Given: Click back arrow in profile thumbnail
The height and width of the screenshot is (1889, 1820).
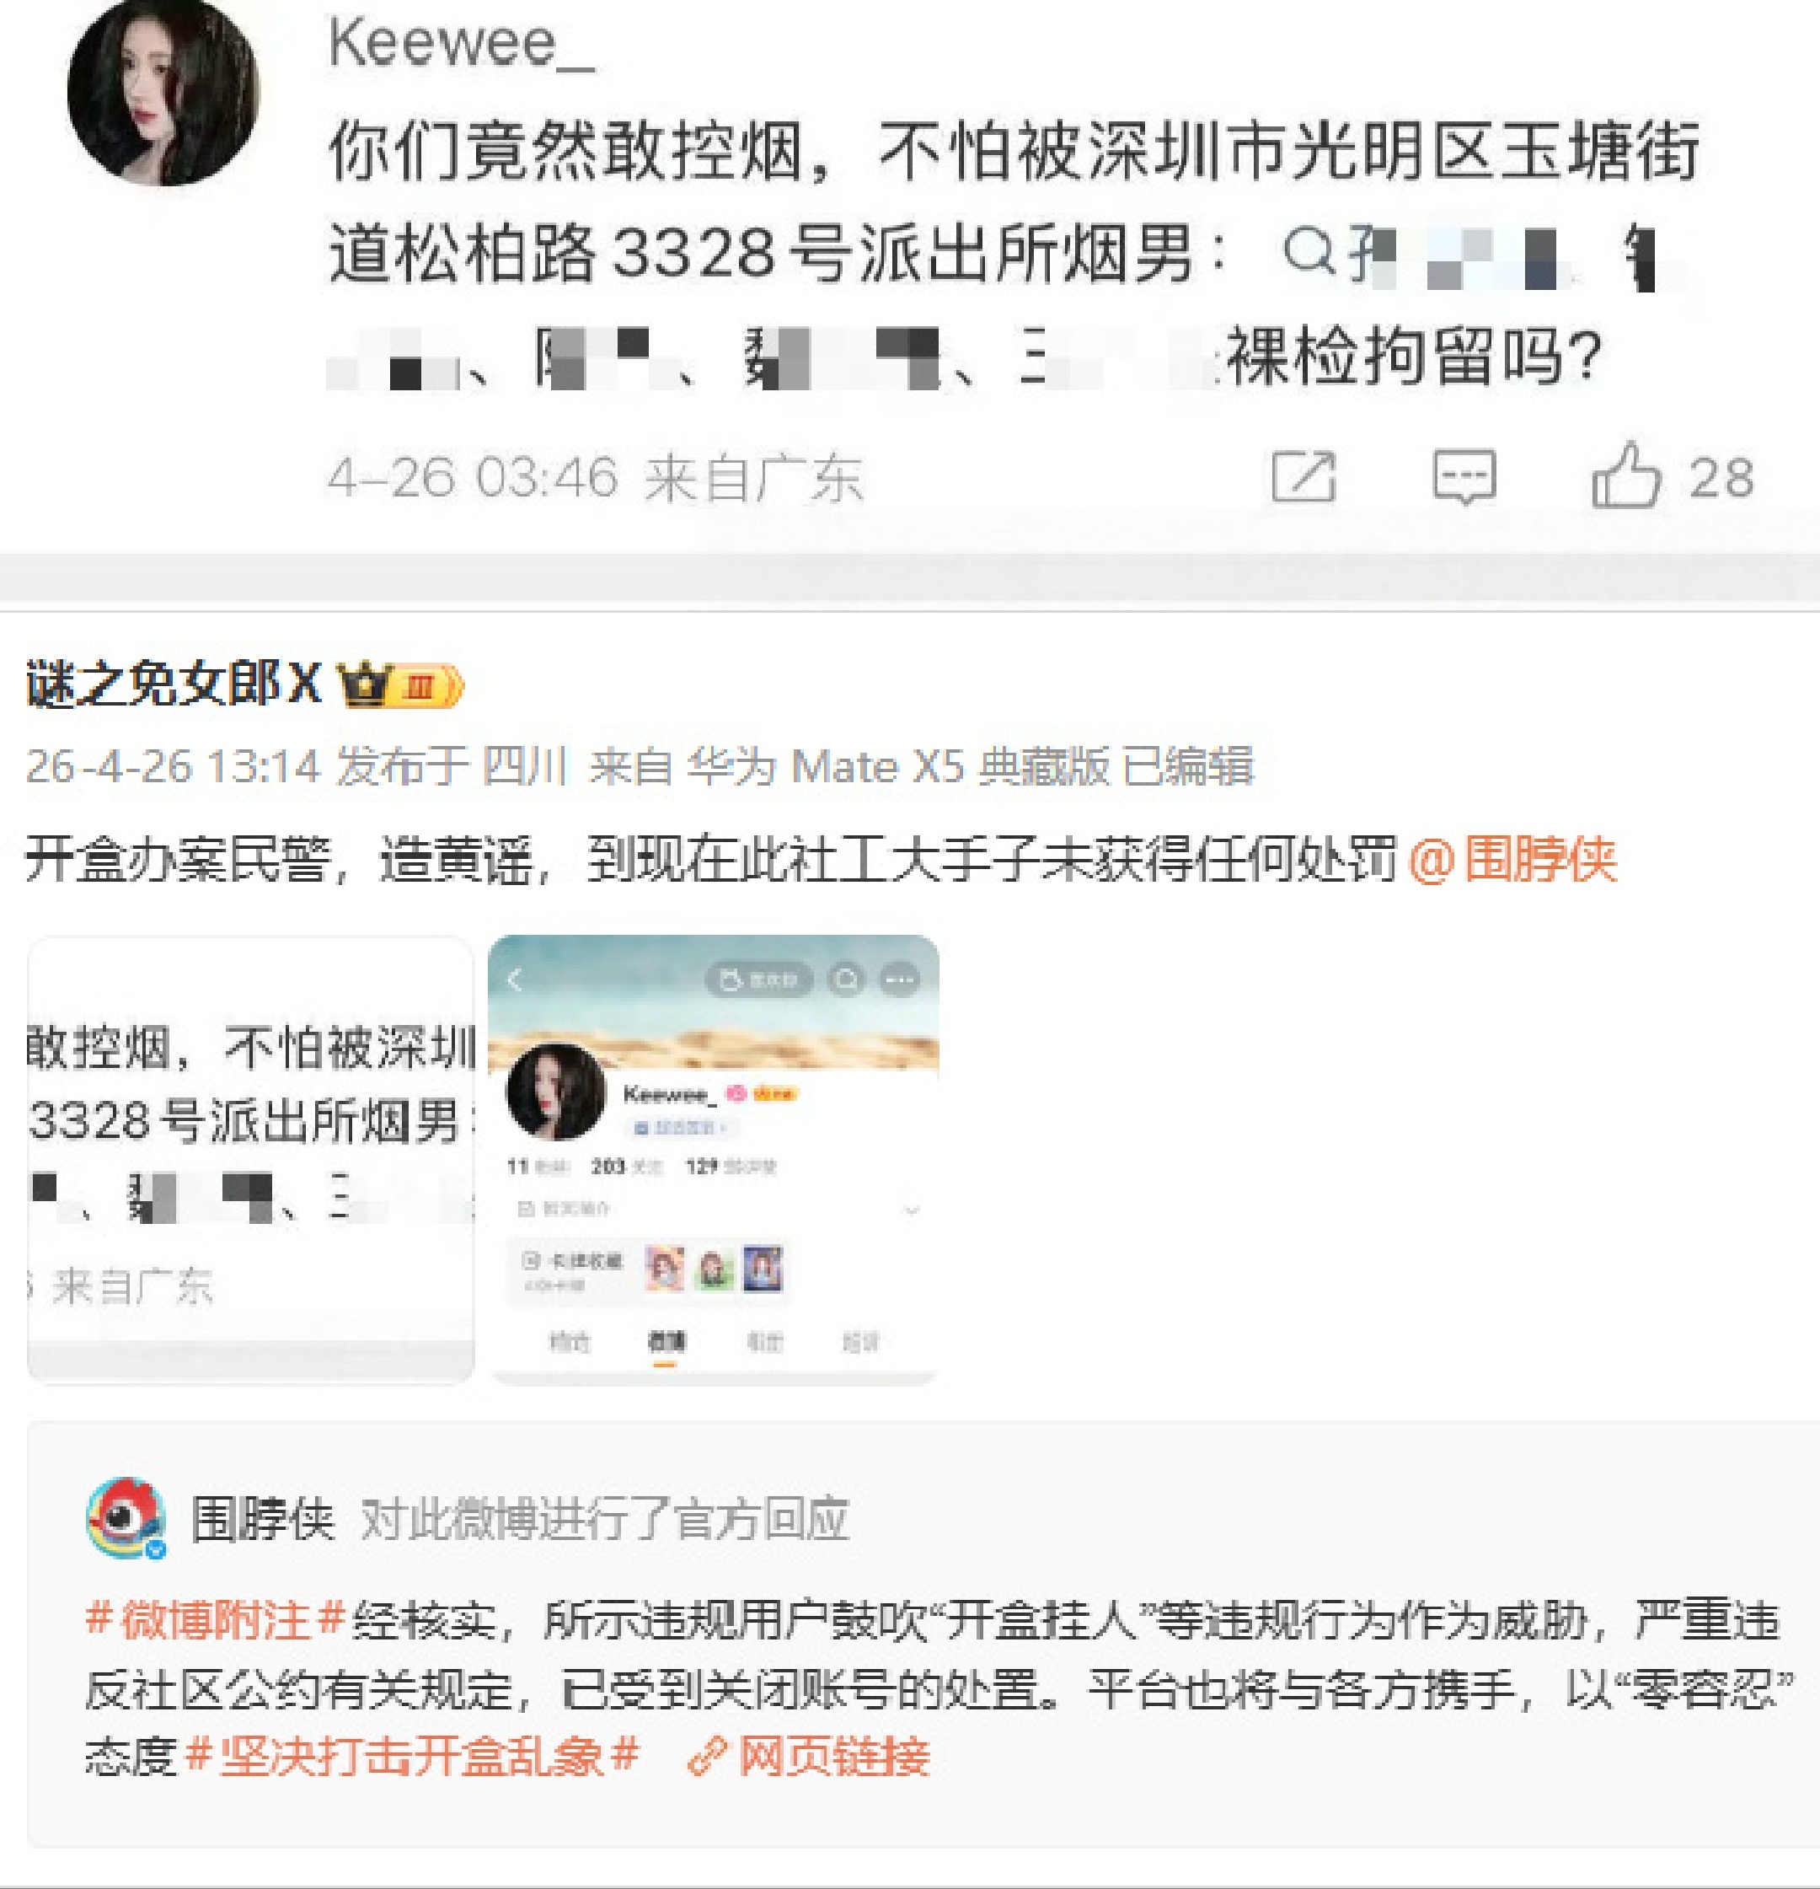Looking at the screenshot, I should (x=515, y=980).
